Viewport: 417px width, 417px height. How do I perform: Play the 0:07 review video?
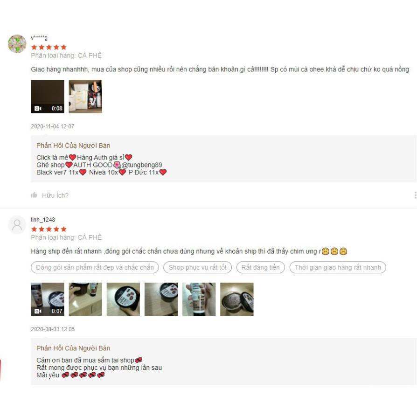pos(47,299)
